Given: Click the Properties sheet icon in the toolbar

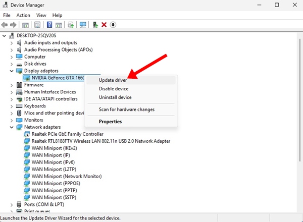Looking at the screenshot, I should point(37,25).
